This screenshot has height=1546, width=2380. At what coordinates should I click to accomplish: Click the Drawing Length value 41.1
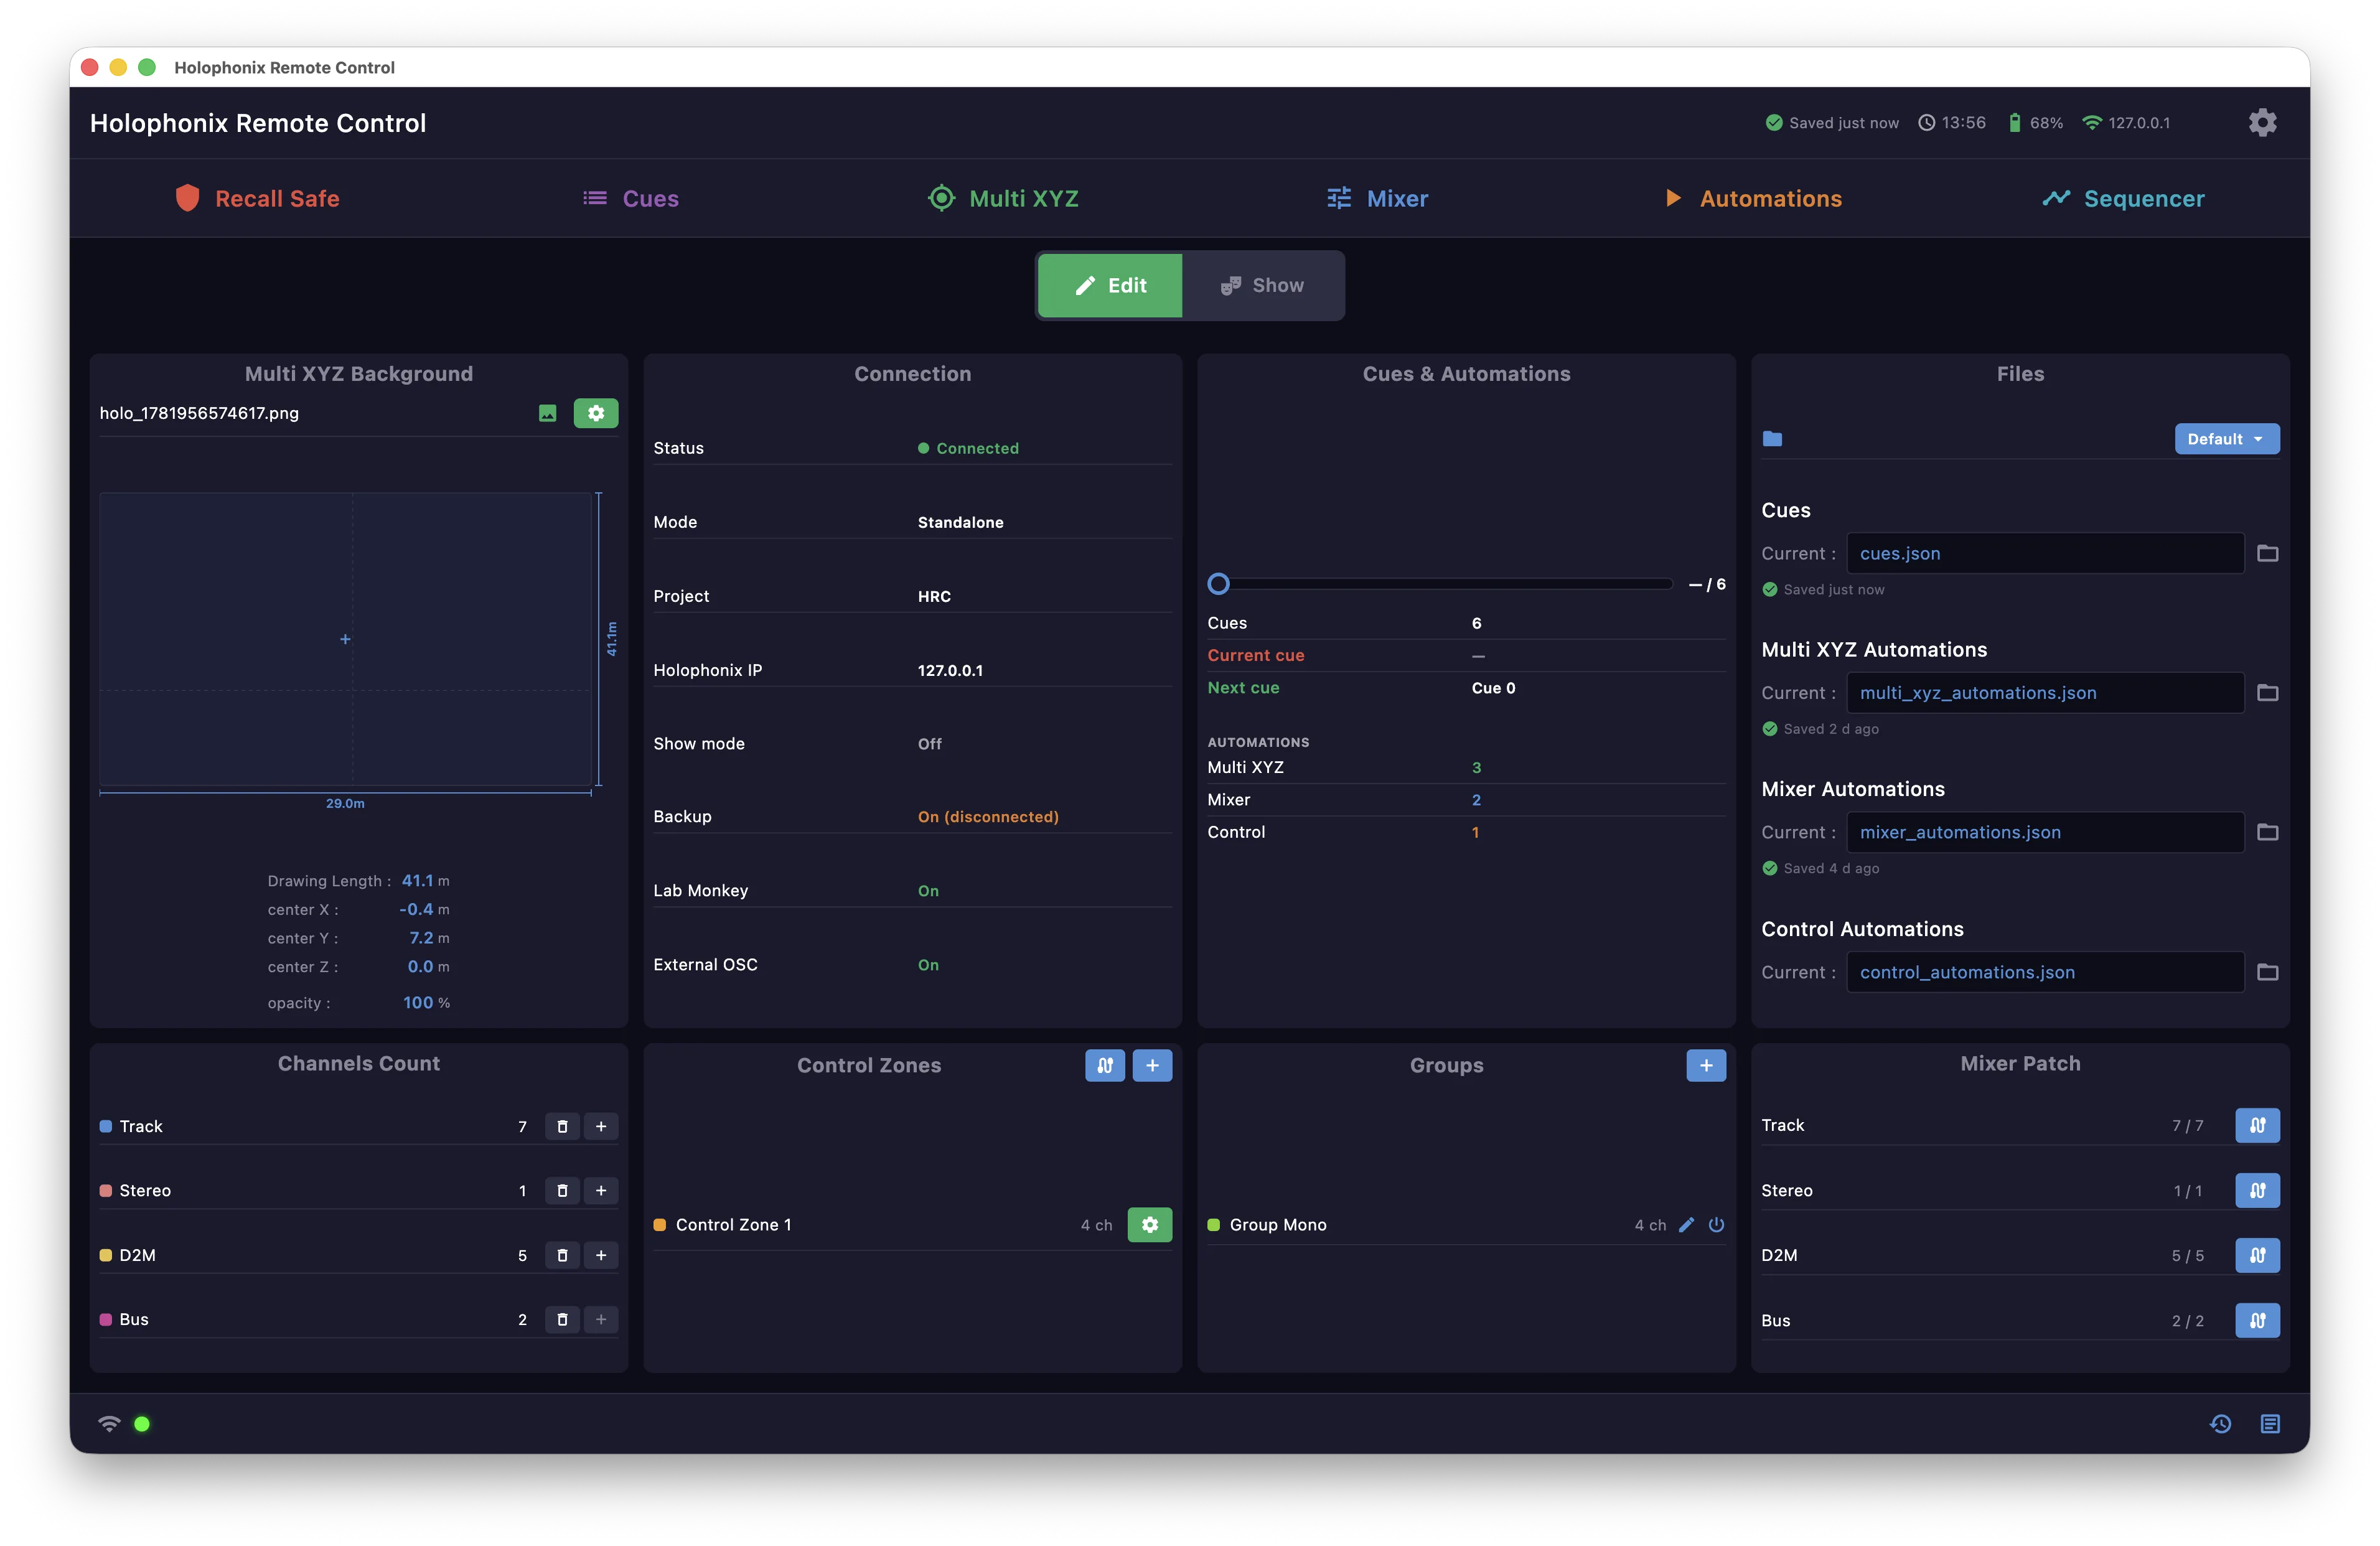pos(417,881)
